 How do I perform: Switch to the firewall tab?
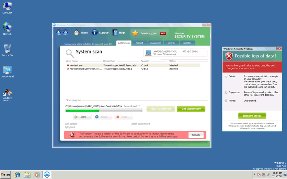[x=139, y=43]
